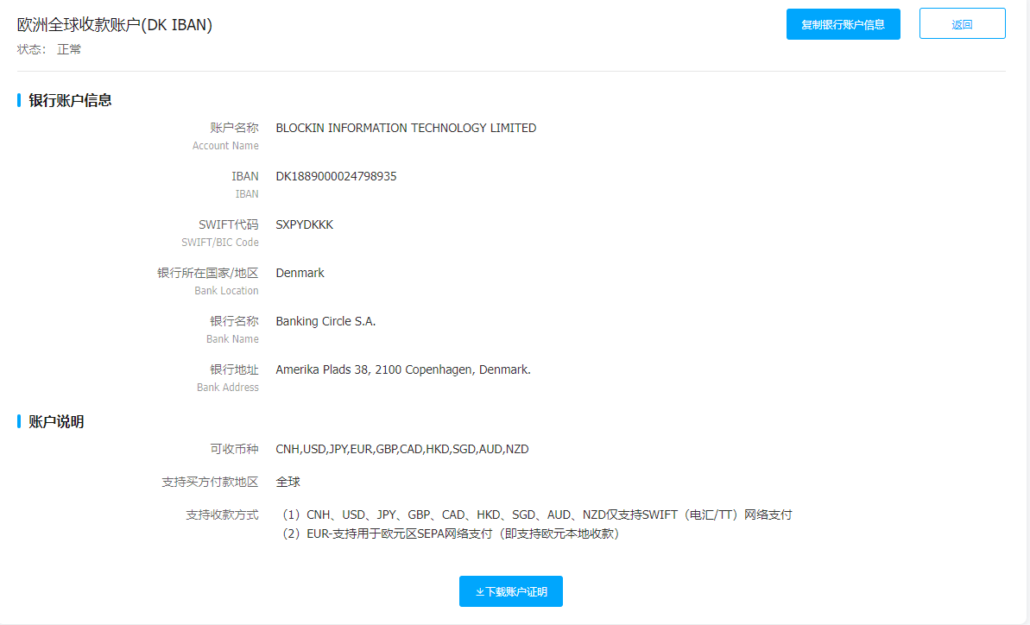Click the 可收币种 label
Image resolution: width=1030 pixels, height=625 pixels.
click(x=234, y=449)
